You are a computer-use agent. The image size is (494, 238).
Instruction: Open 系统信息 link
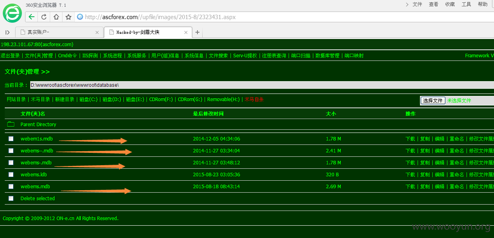coord(194,56)
